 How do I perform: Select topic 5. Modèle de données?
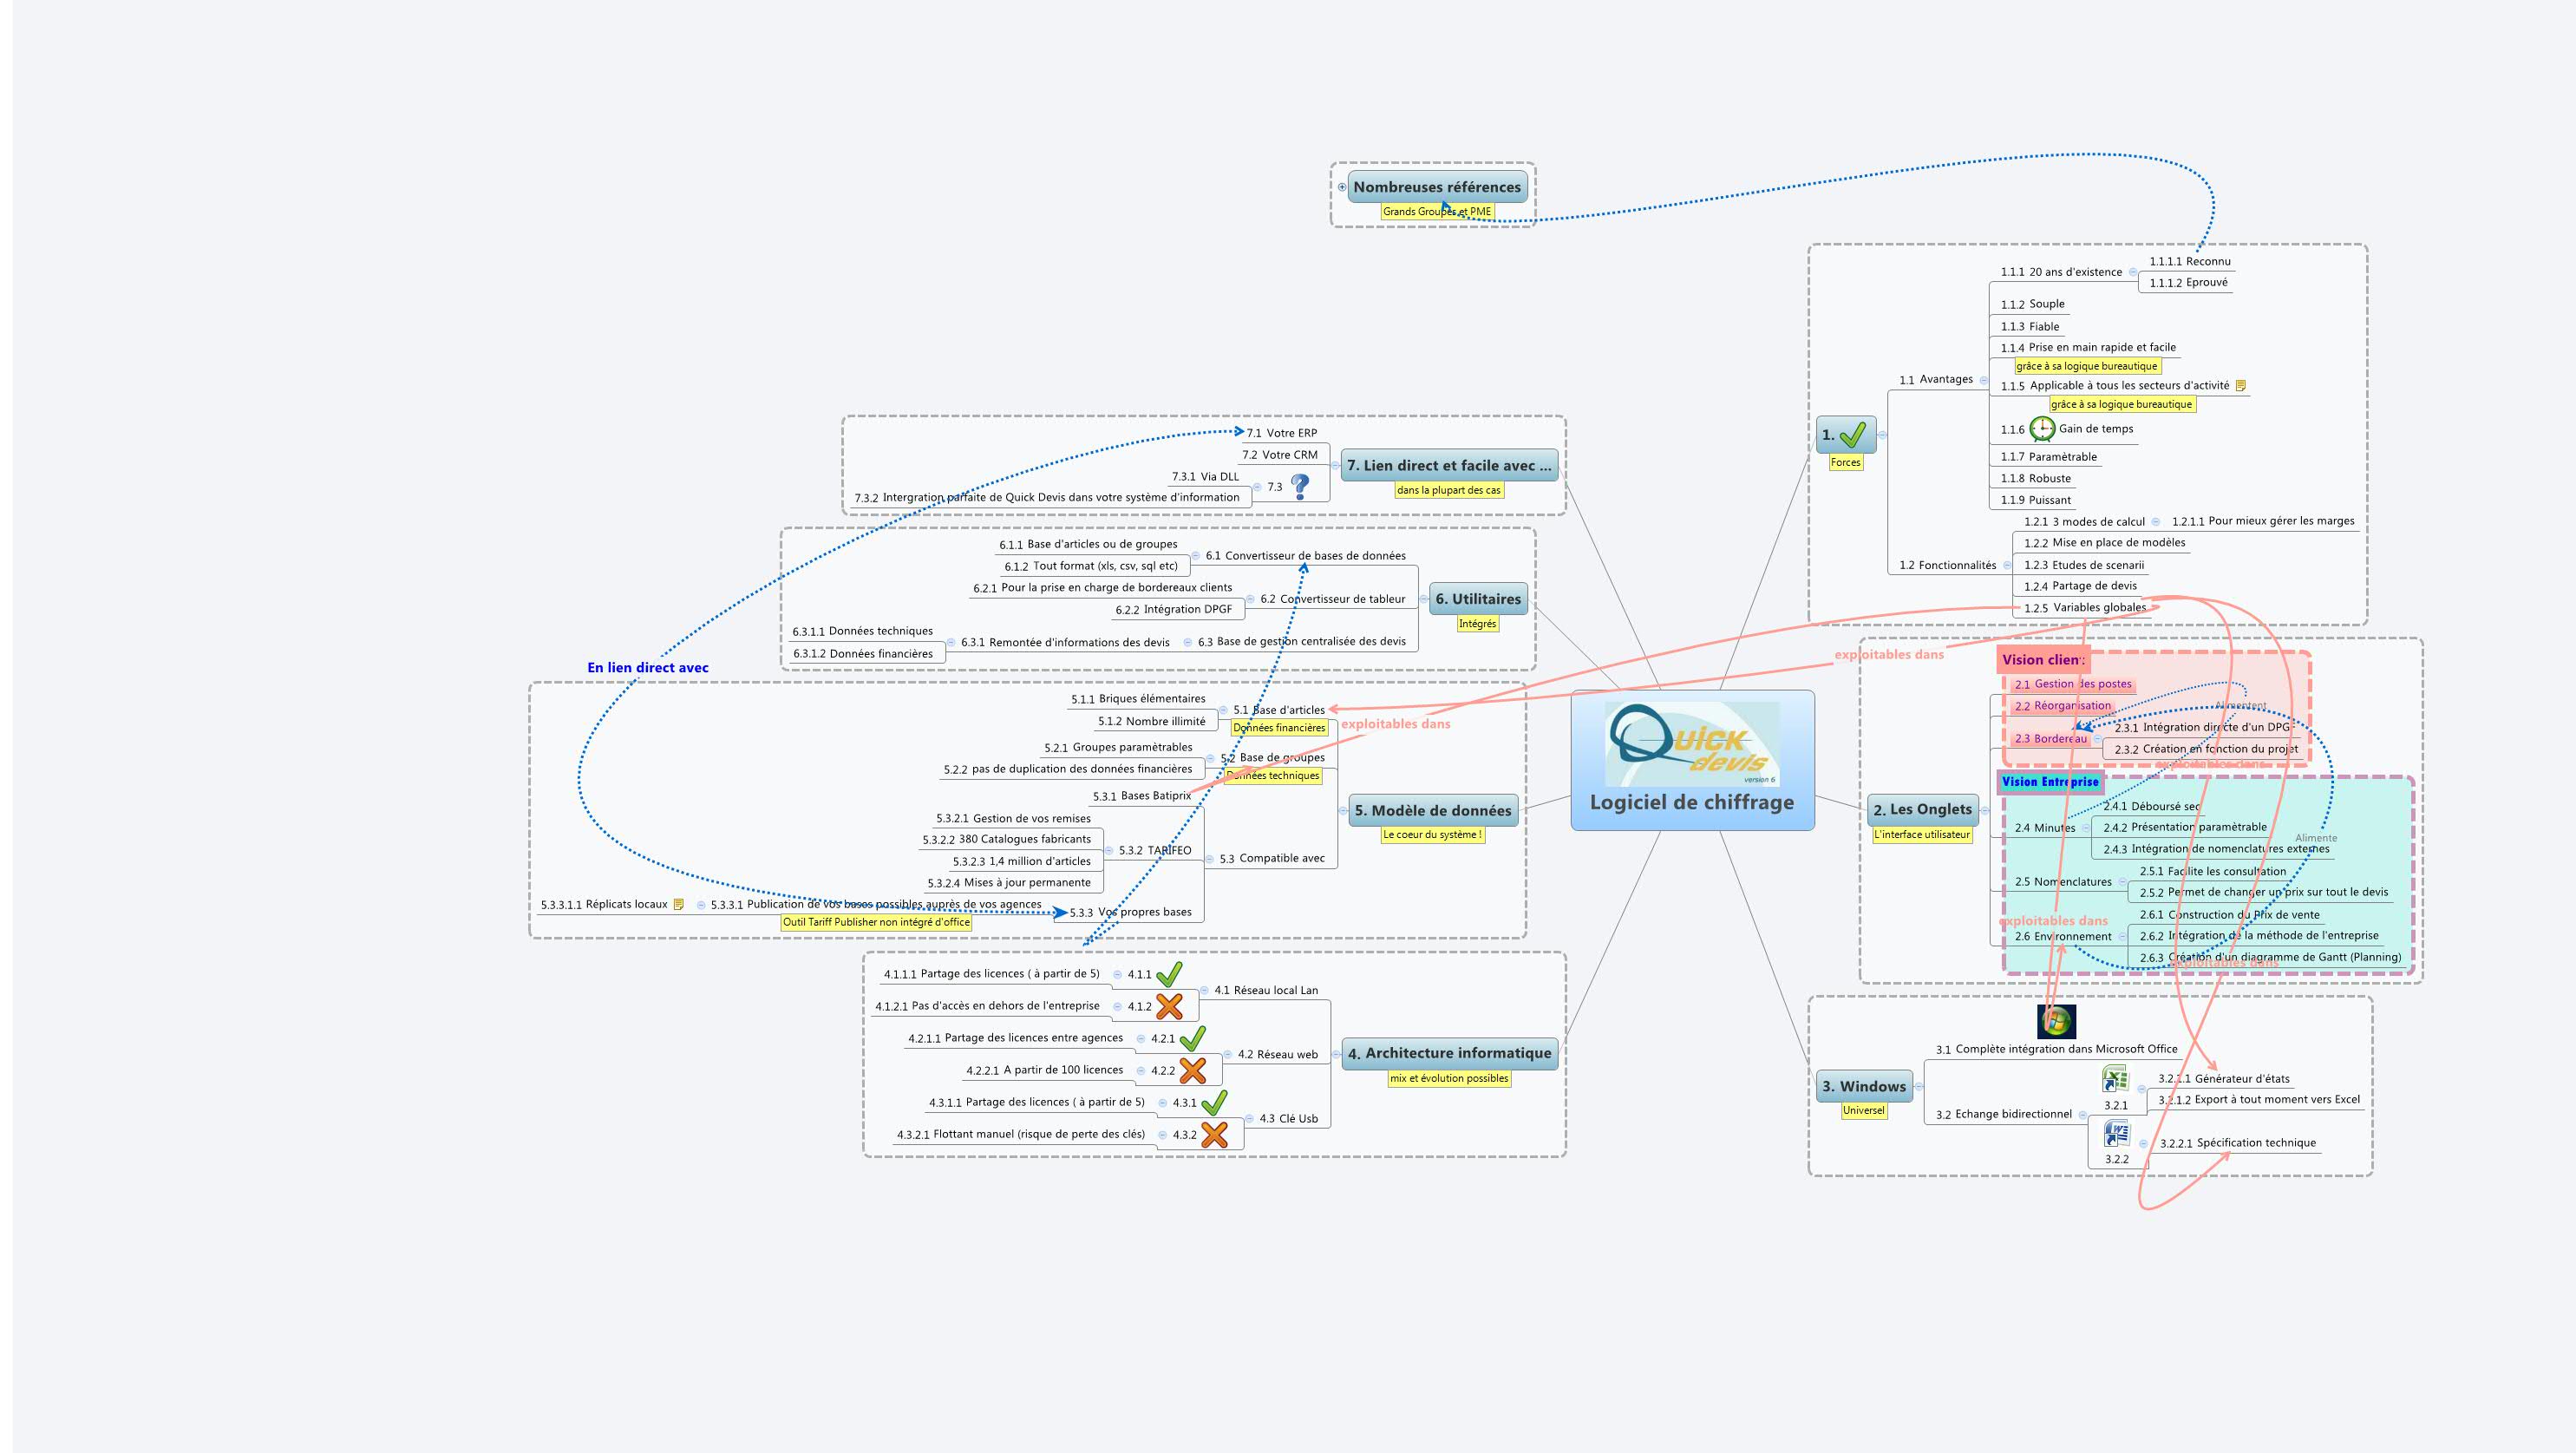(1433, 810)
